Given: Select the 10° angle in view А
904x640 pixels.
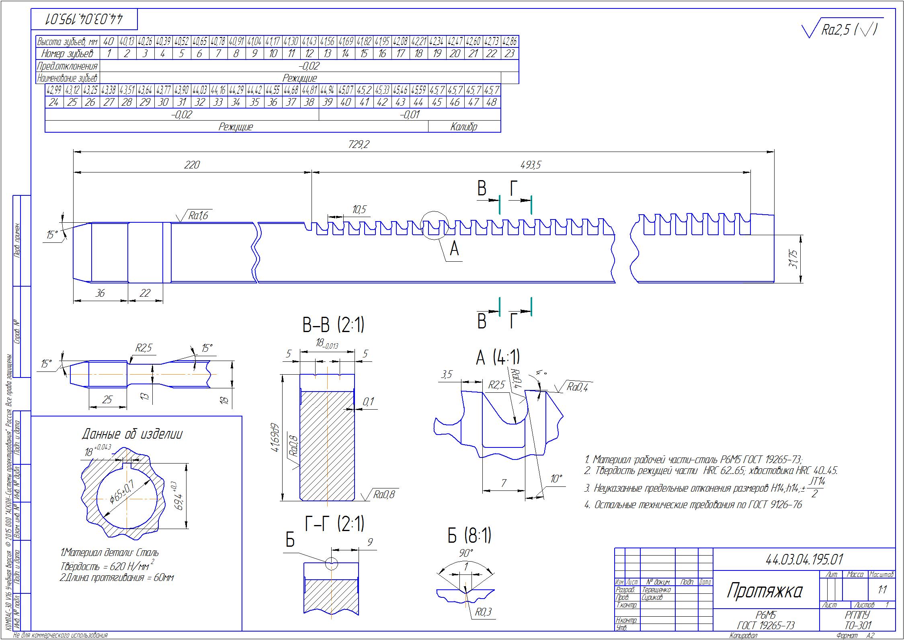Looking at the screenshot, I should [556, 479].
